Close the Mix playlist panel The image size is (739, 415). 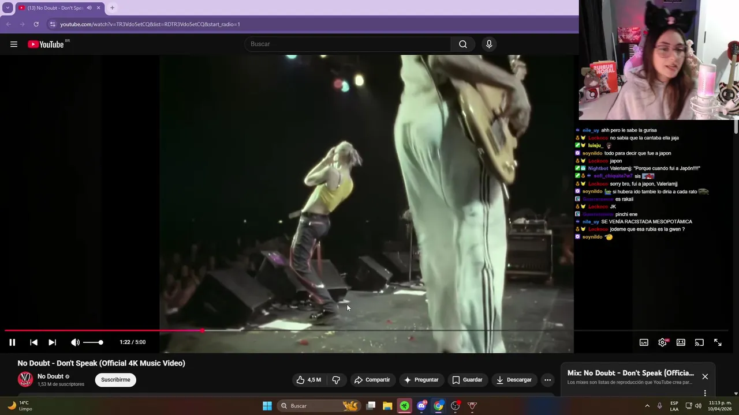coord(705,376)
